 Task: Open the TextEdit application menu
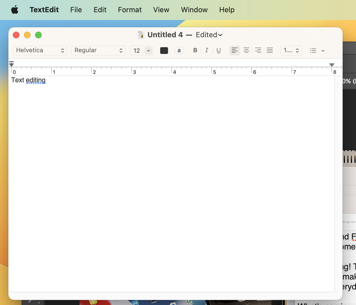[44, 9]
